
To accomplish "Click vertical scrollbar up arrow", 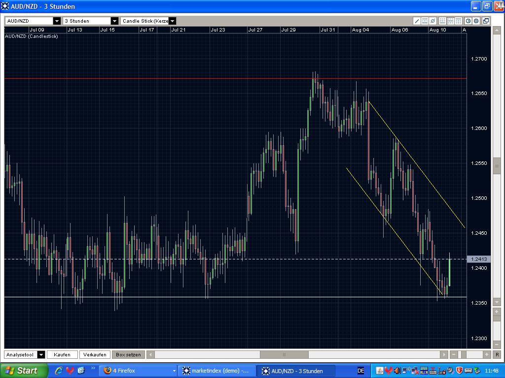I will click(x=497, y=30).
